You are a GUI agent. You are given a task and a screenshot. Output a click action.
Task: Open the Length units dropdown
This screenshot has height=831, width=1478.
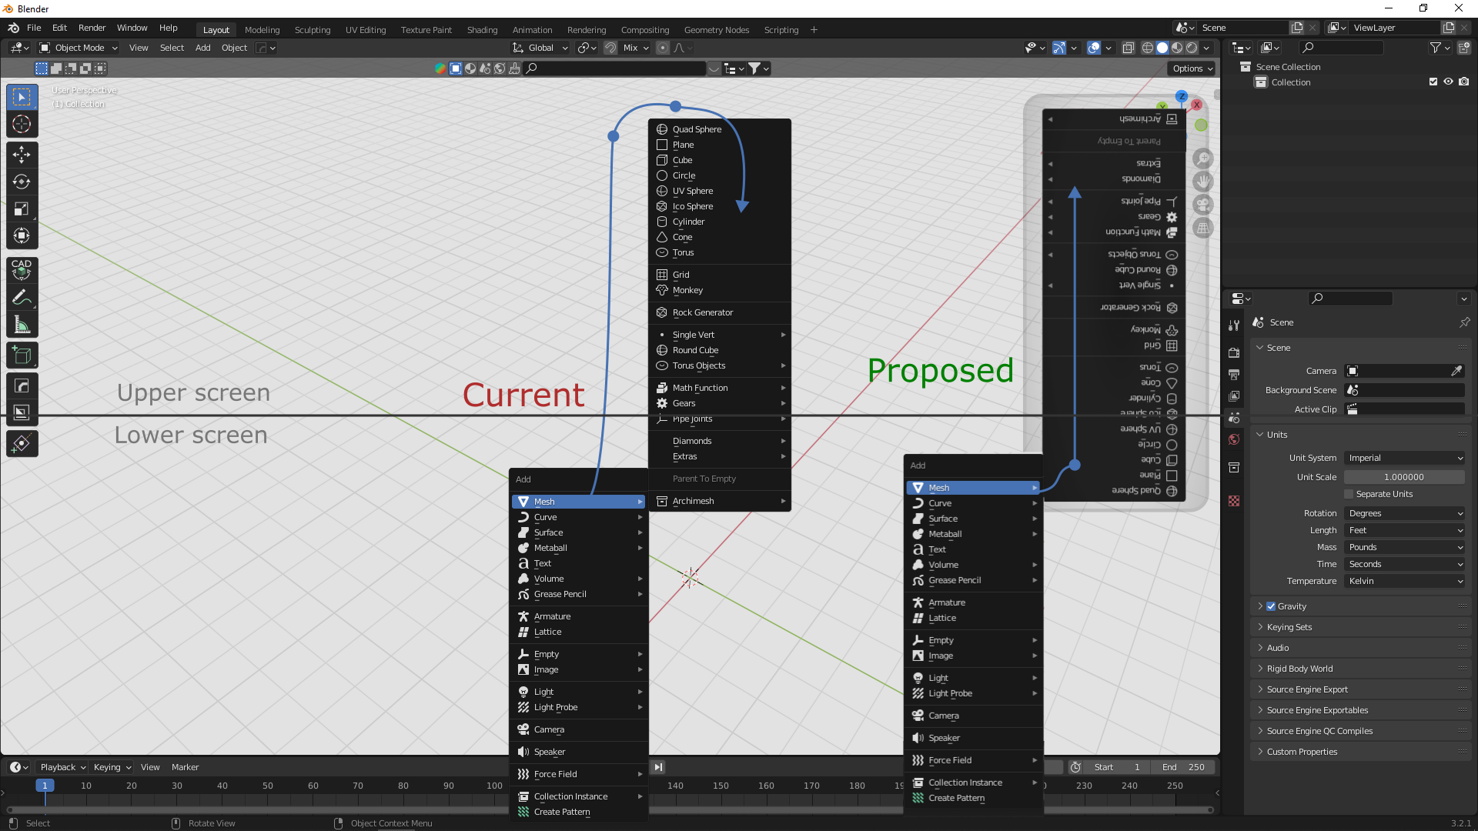point(1404,530)
